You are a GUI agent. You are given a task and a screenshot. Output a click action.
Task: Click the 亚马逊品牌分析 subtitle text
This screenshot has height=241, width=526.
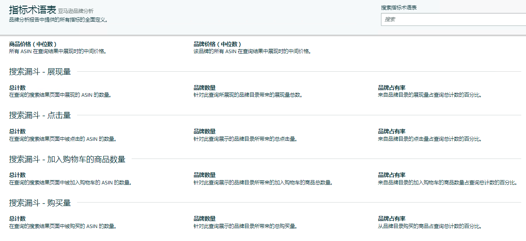pyautogui.click(x=76, y=11)
